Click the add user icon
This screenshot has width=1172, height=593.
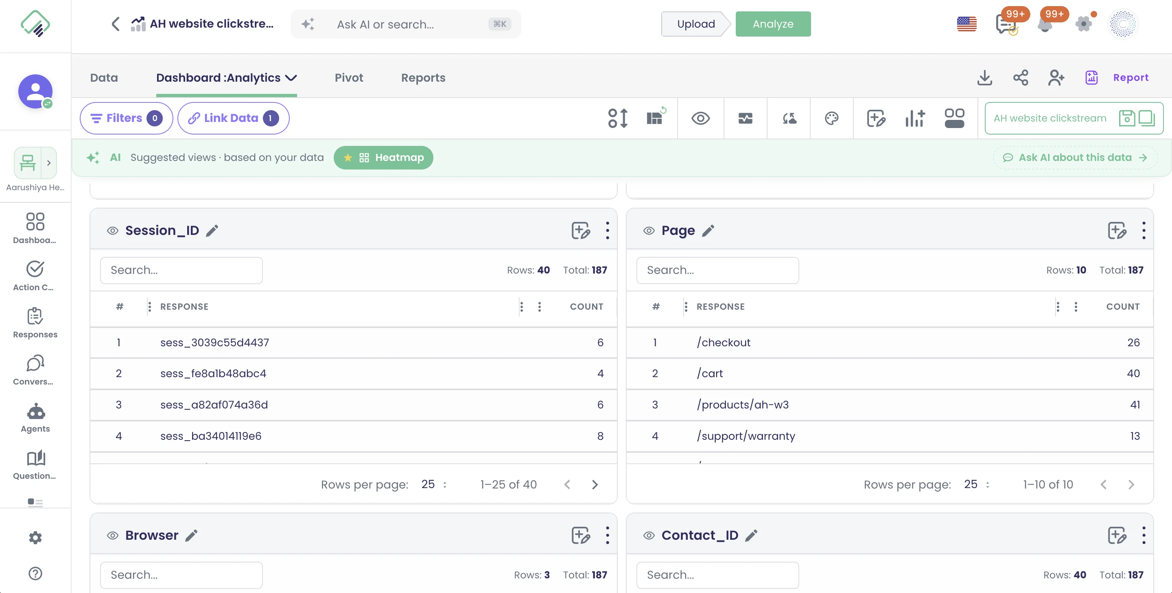tap(1056, 78)
